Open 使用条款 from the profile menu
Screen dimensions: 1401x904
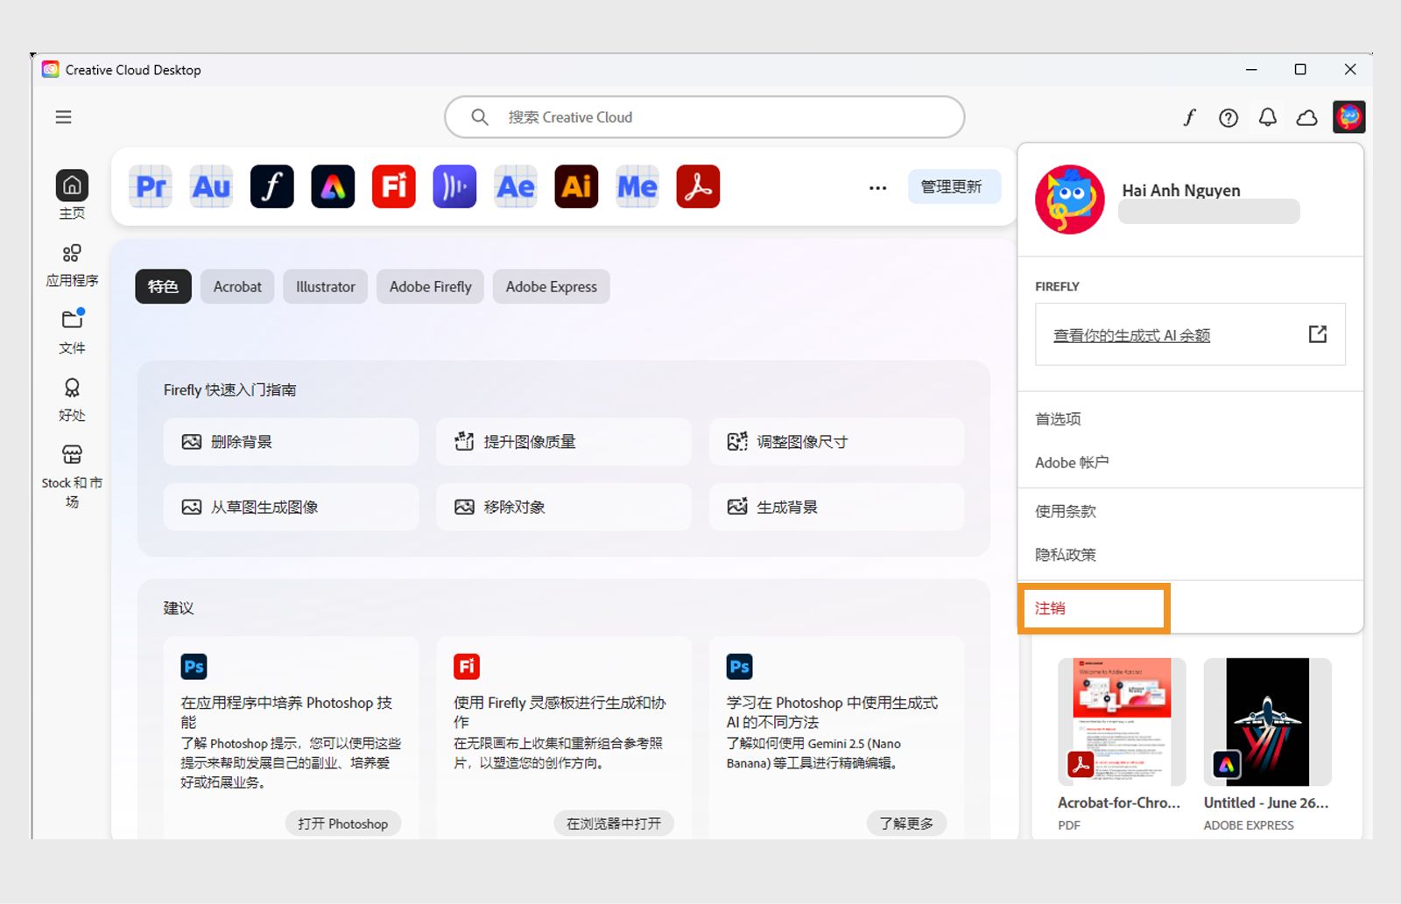pos(1065,511)
